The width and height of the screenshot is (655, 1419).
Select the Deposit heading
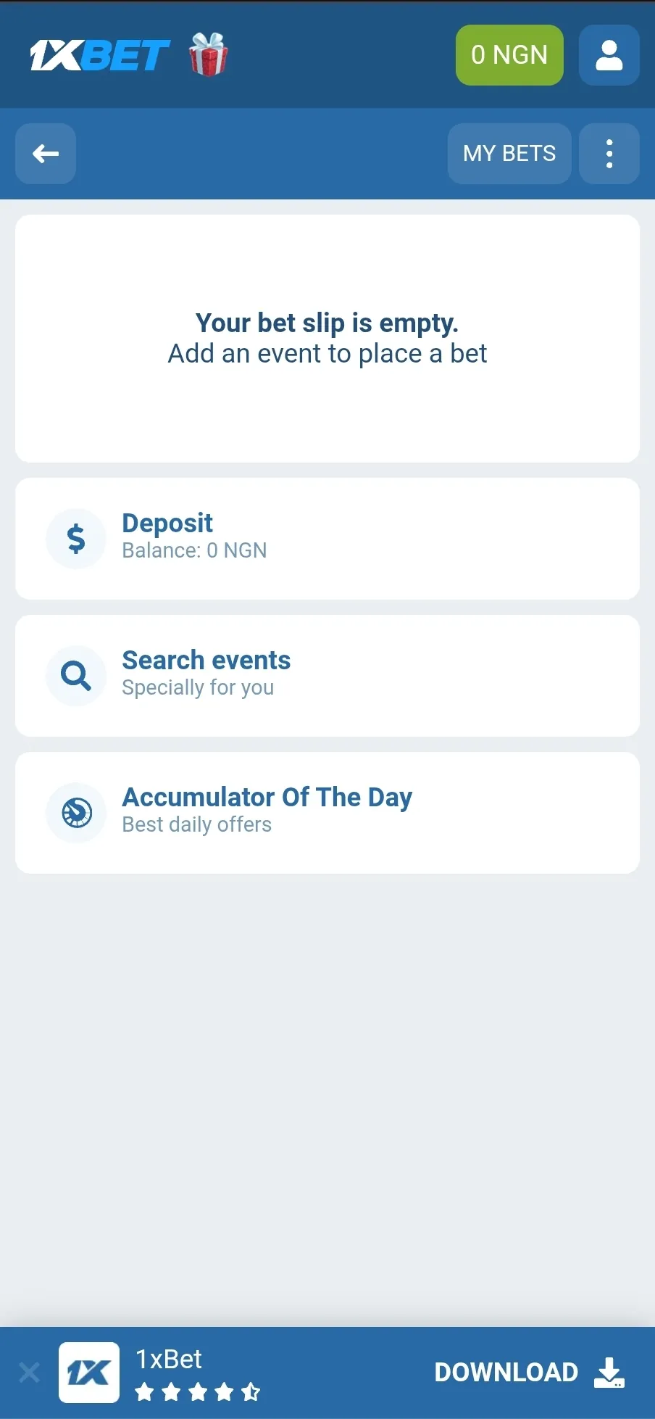[x=167, y=523]
